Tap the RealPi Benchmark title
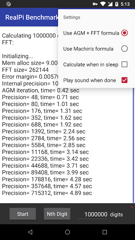The height and width of the screenshot is (240, 135). (x=32, y=17)
